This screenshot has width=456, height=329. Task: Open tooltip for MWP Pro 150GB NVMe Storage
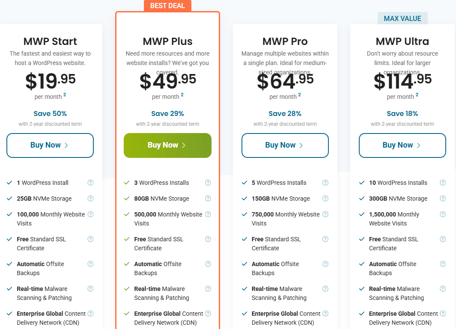click(x=325, y=199)
